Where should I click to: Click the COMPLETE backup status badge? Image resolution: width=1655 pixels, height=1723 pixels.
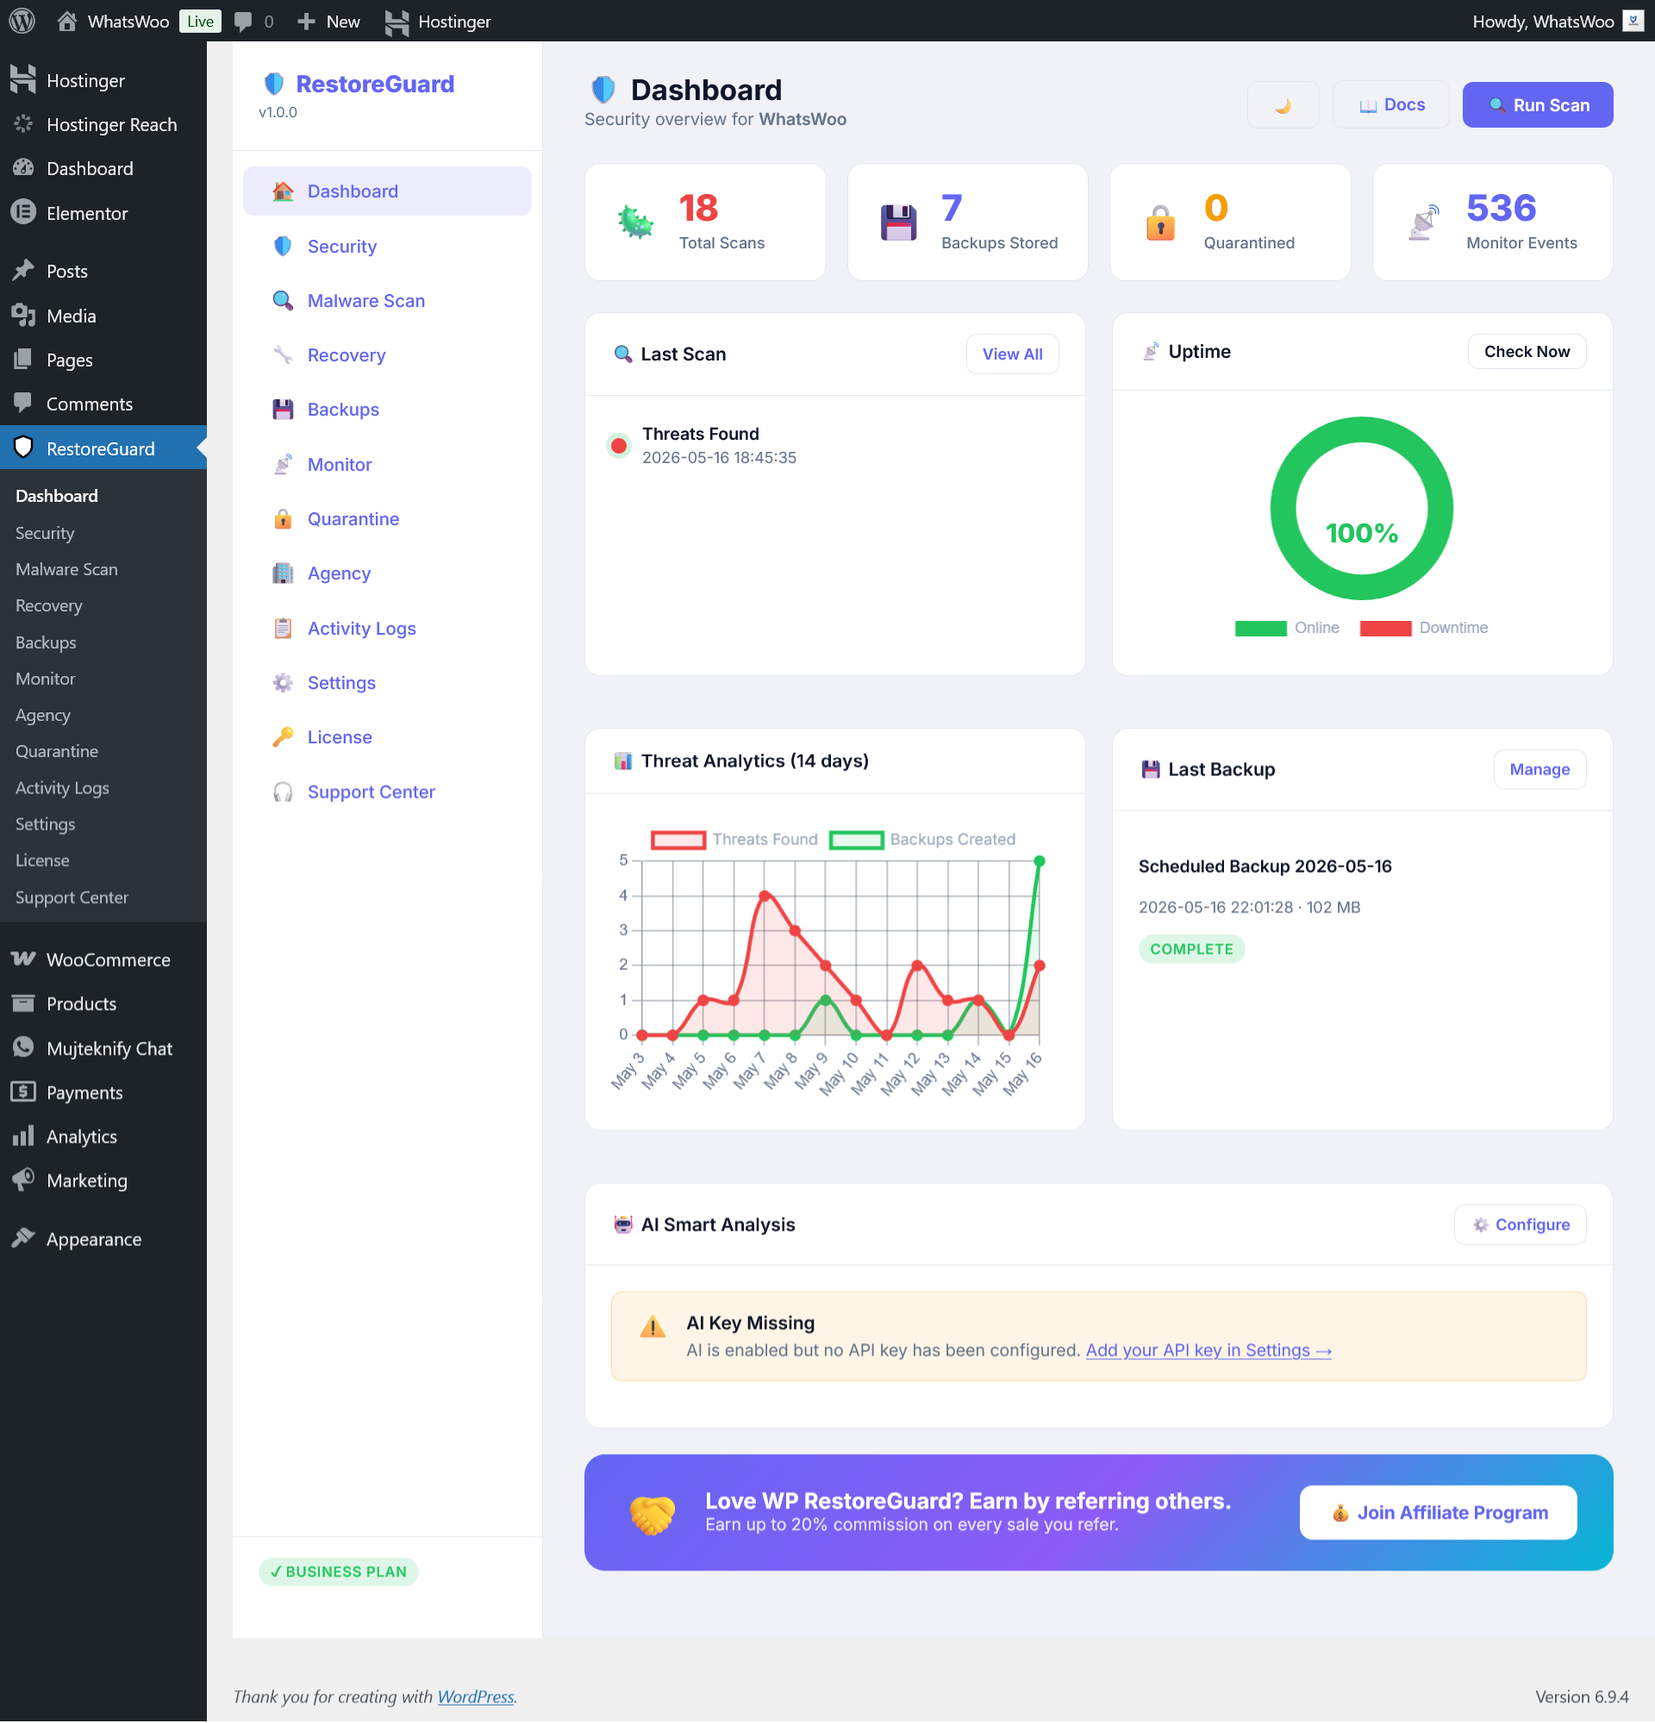[1191, 949]
